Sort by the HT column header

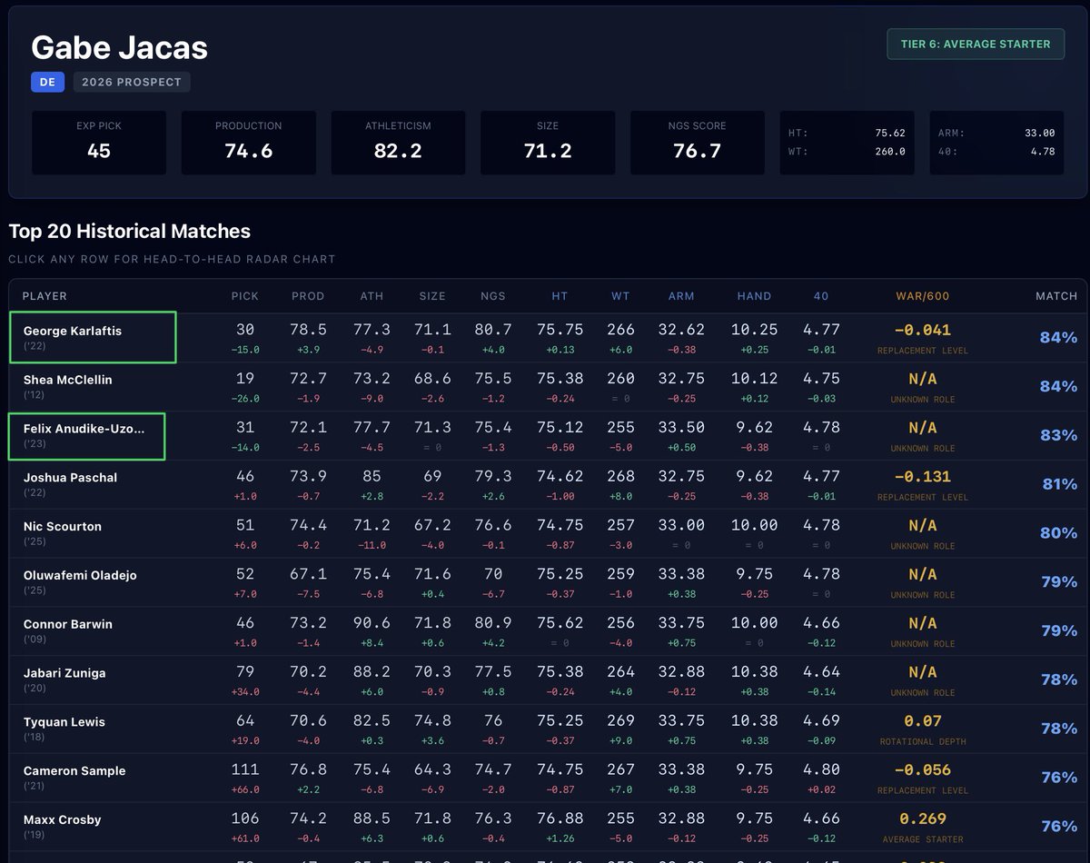560,296
